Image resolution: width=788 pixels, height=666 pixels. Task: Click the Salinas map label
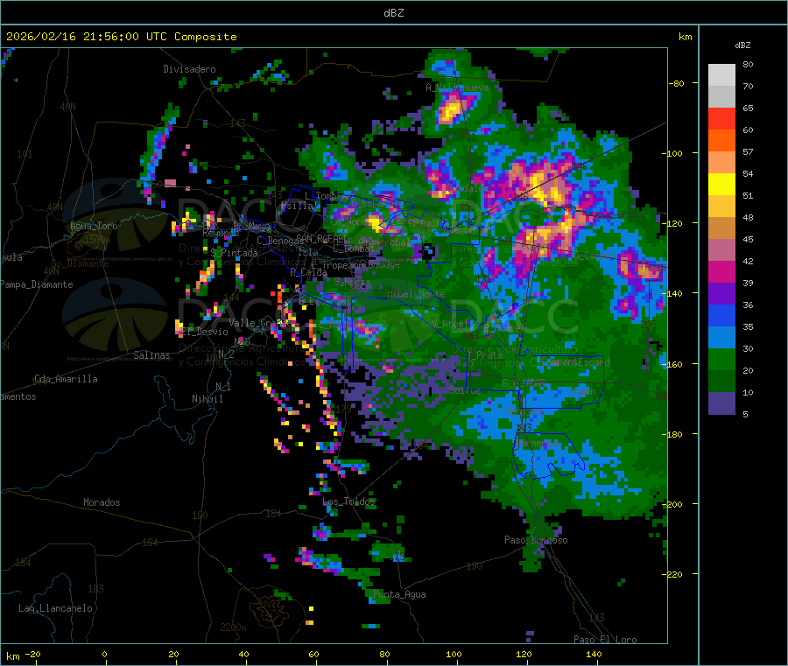151,355
